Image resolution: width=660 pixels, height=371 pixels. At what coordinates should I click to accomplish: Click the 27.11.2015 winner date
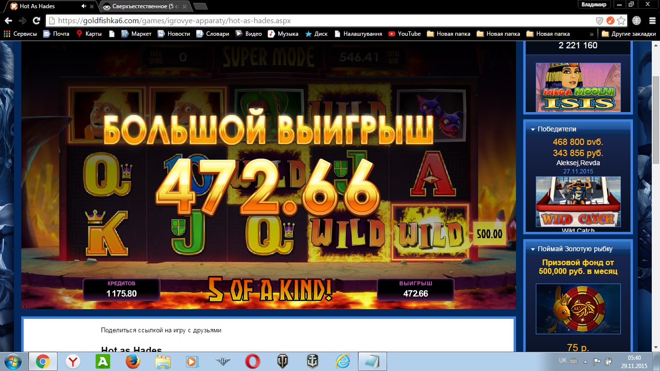[578, 171]
